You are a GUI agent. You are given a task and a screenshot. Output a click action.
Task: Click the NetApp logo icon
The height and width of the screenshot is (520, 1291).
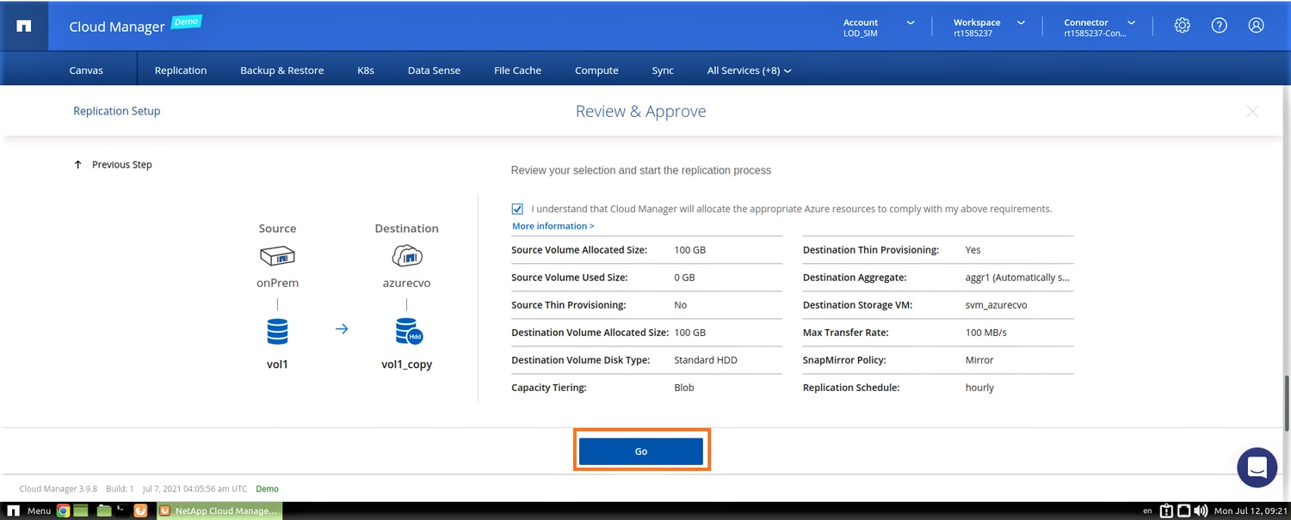[24, 26]
